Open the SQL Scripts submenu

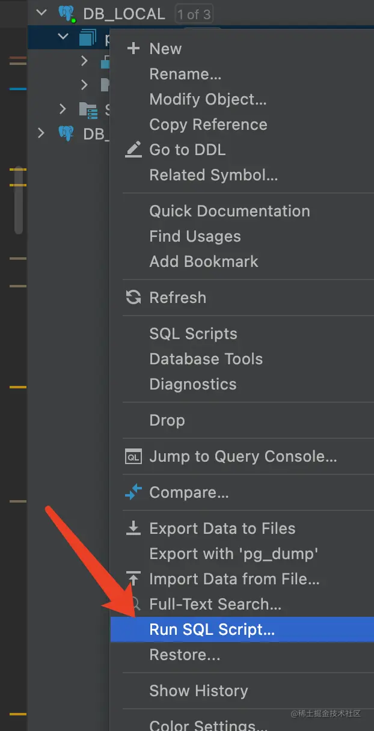(193, 334)
